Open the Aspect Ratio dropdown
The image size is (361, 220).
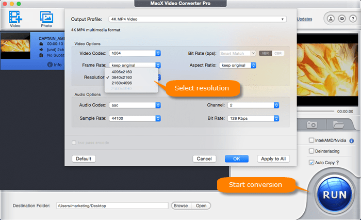click(x=238, y=65)
